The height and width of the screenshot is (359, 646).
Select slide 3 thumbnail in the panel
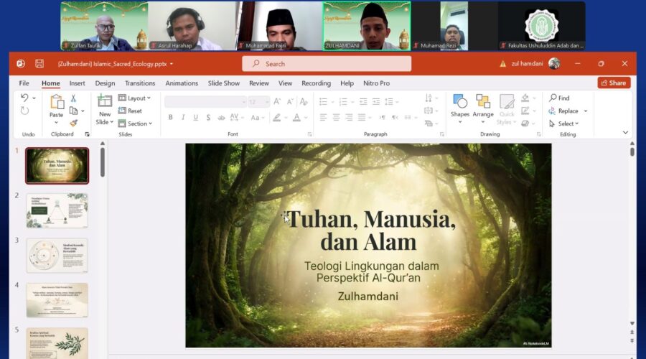pyautogui.click(x=57, y=255)
